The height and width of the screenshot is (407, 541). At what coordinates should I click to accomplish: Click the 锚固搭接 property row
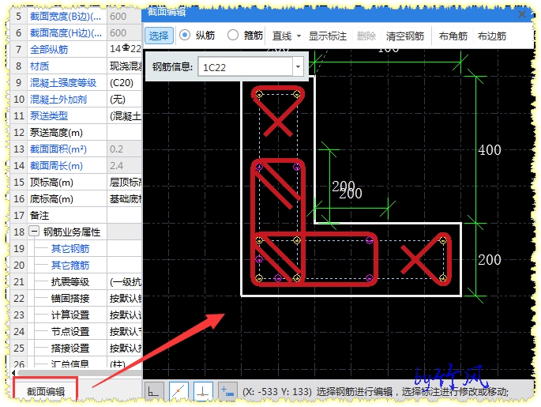tap(76, 298)
